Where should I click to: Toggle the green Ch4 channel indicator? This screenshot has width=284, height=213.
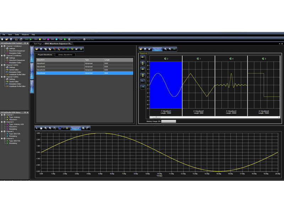pyautogui.click(x=65, y=39)
